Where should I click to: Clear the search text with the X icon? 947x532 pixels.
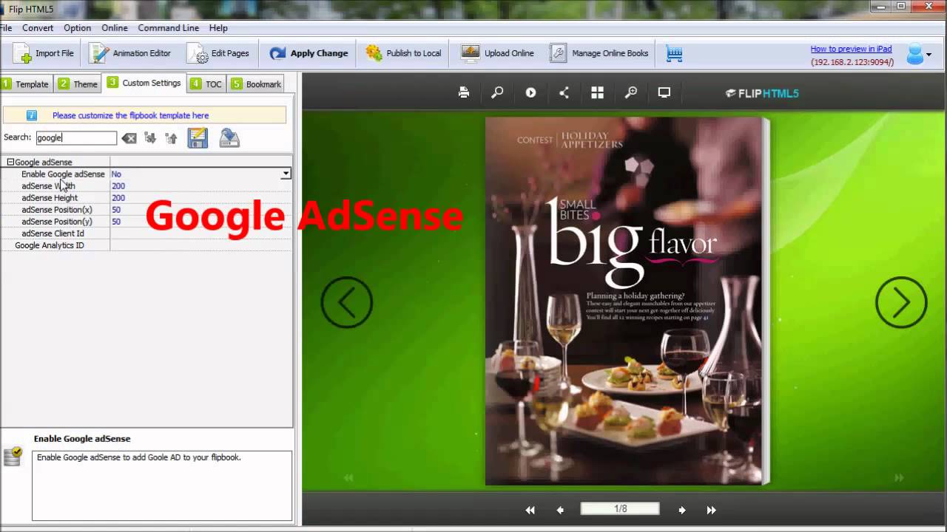click(129, 138)
